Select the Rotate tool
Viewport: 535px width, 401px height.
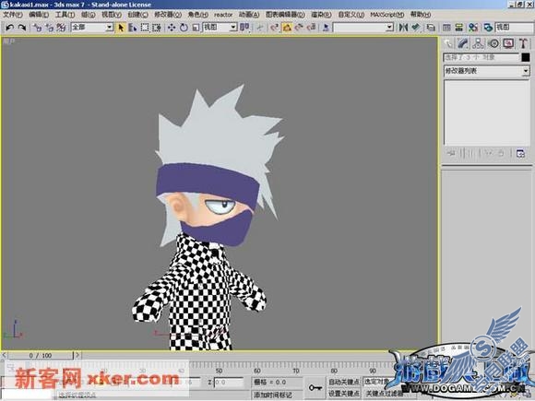point(184,28)
